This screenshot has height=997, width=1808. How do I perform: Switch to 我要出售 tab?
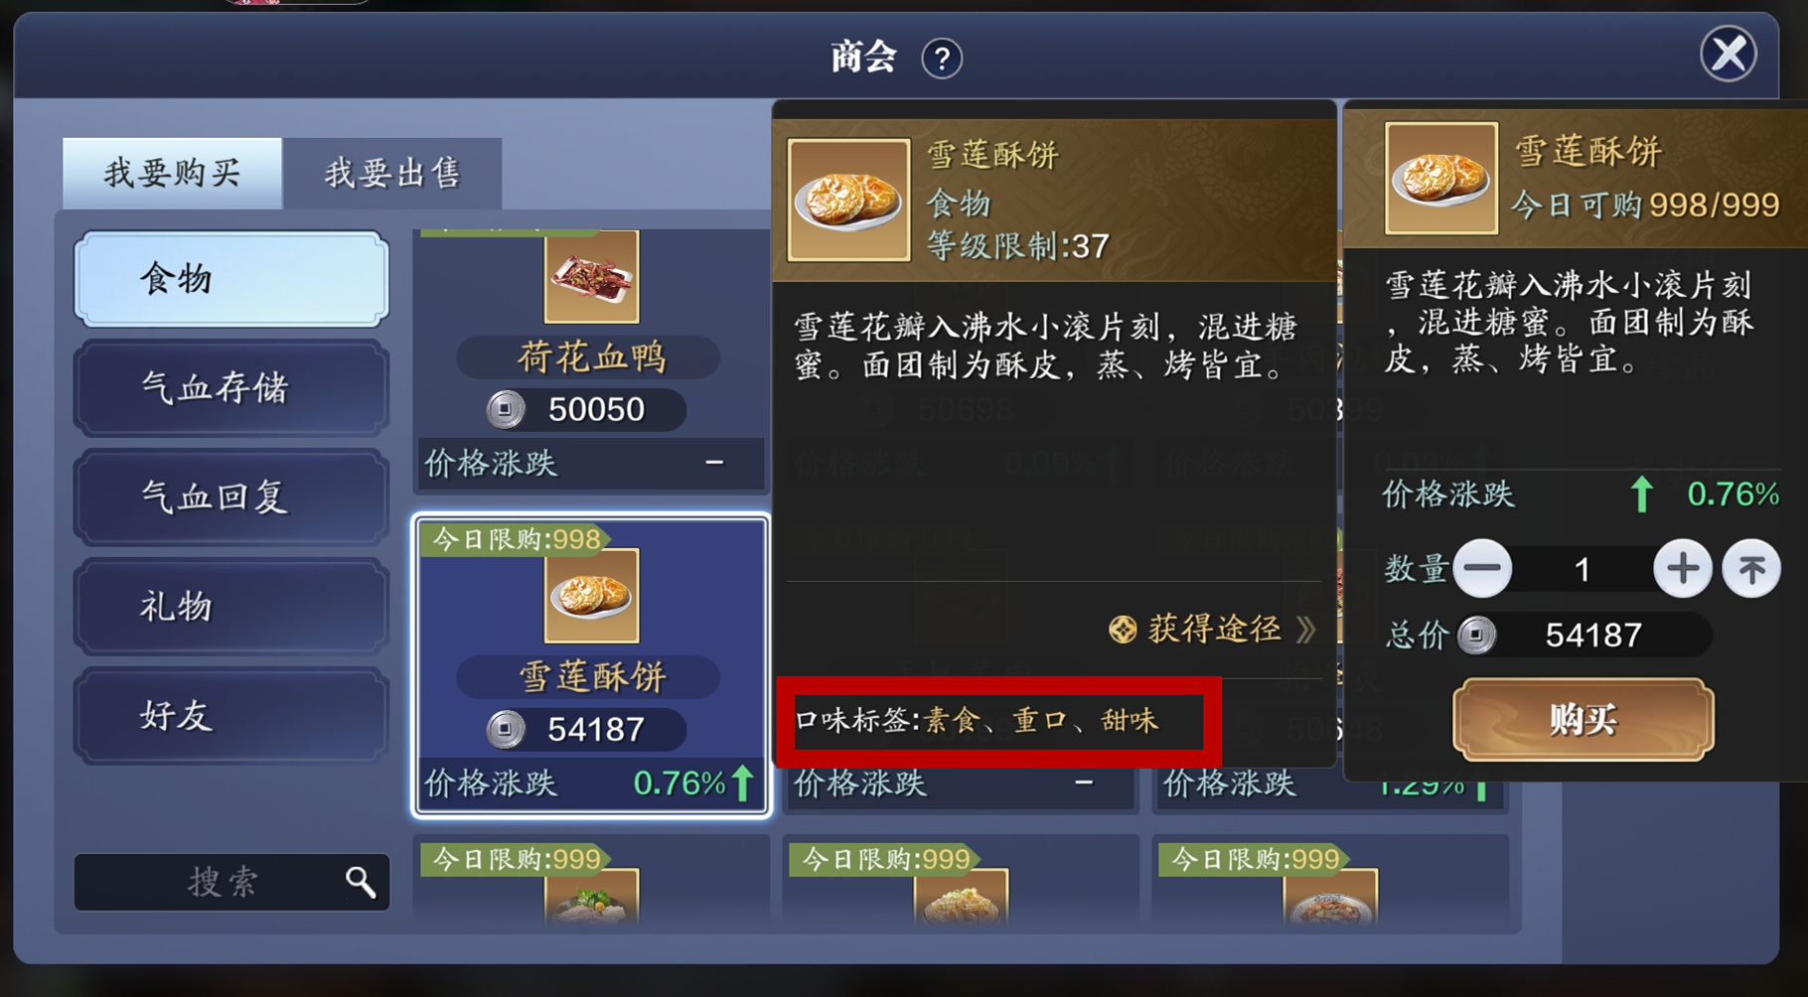(x=392, y=173)
